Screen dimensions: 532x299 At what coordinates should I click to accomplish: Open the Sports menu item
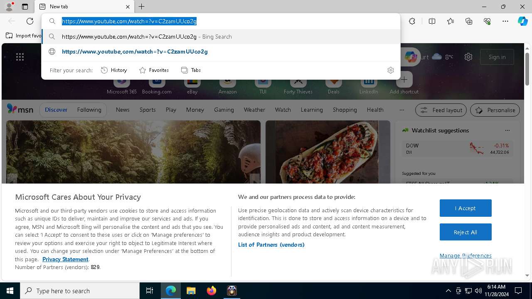point(148,110)
